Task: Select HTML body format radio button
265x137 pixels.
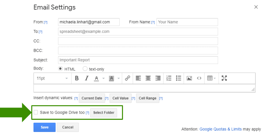Action: [60, 69]
